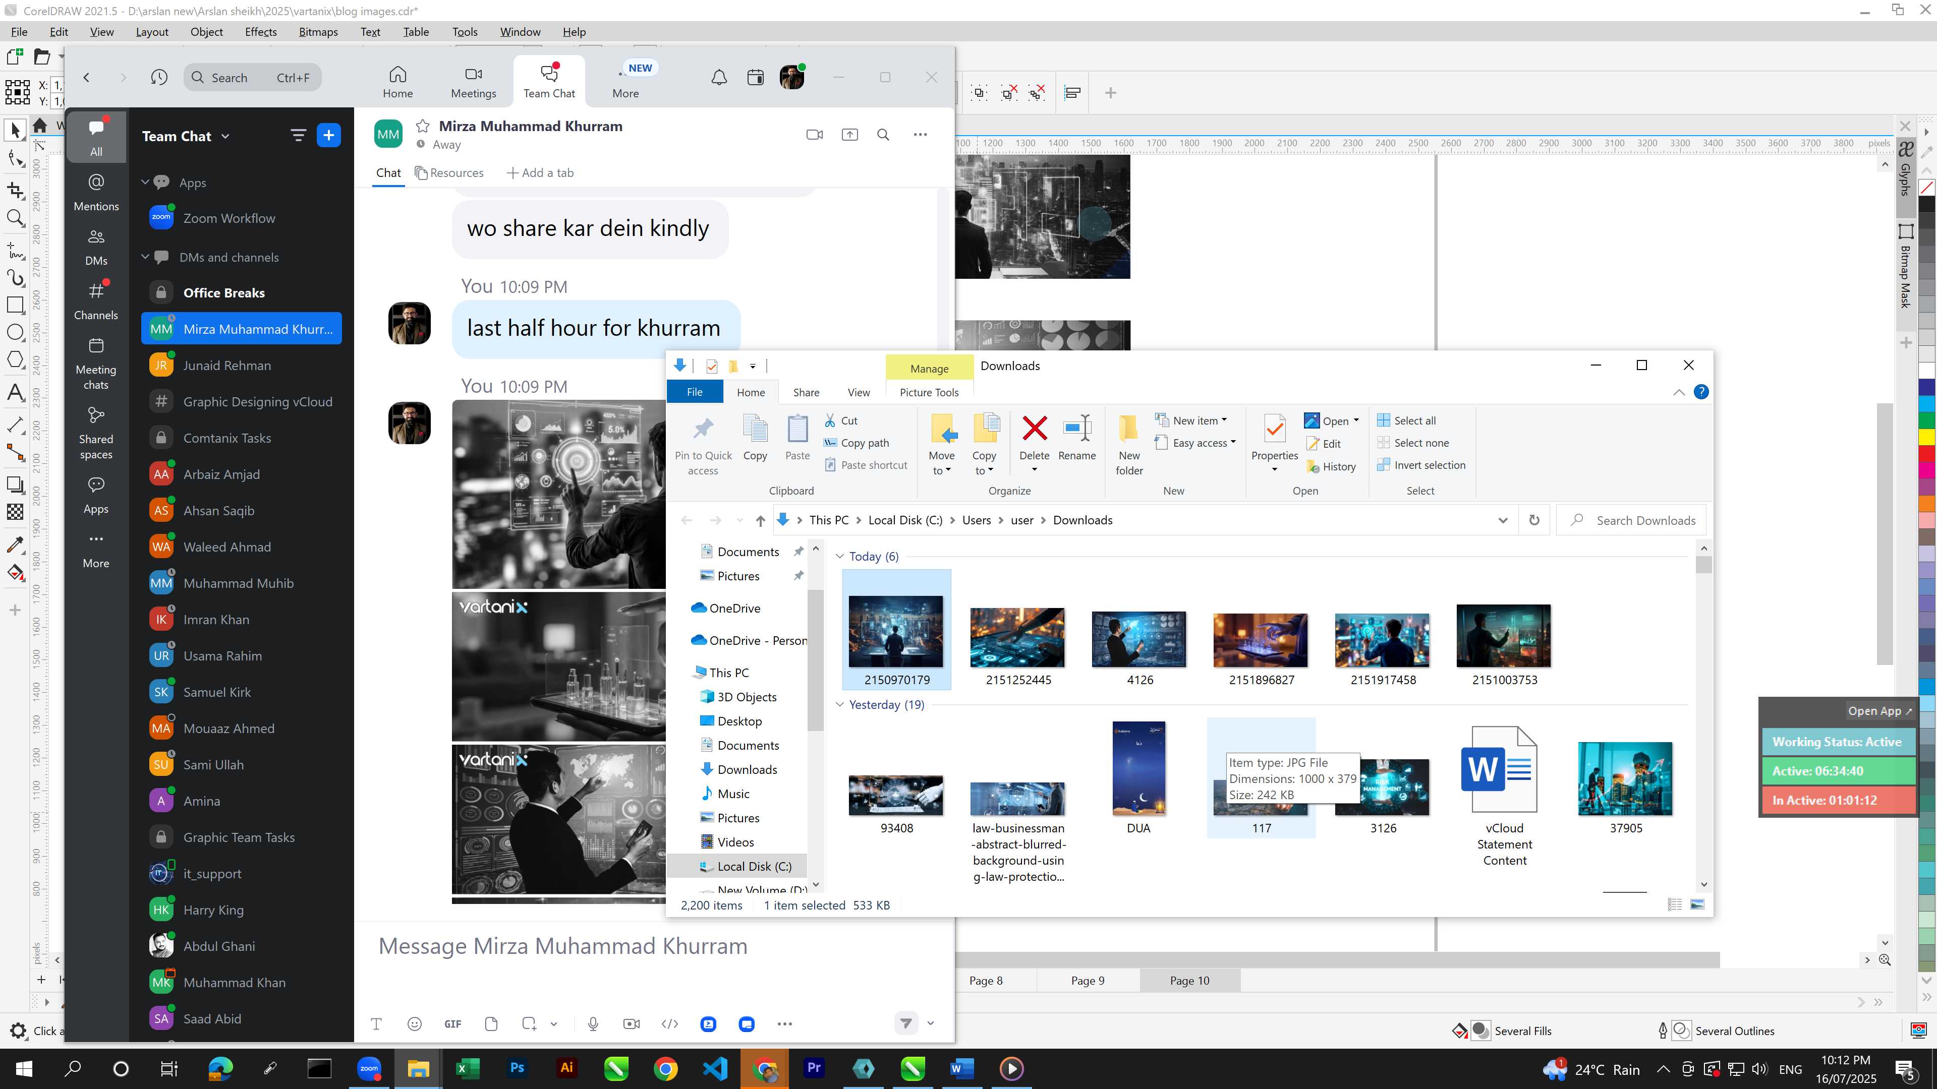Click Select none in Explorer ribbon

(x=1412, y=443)
